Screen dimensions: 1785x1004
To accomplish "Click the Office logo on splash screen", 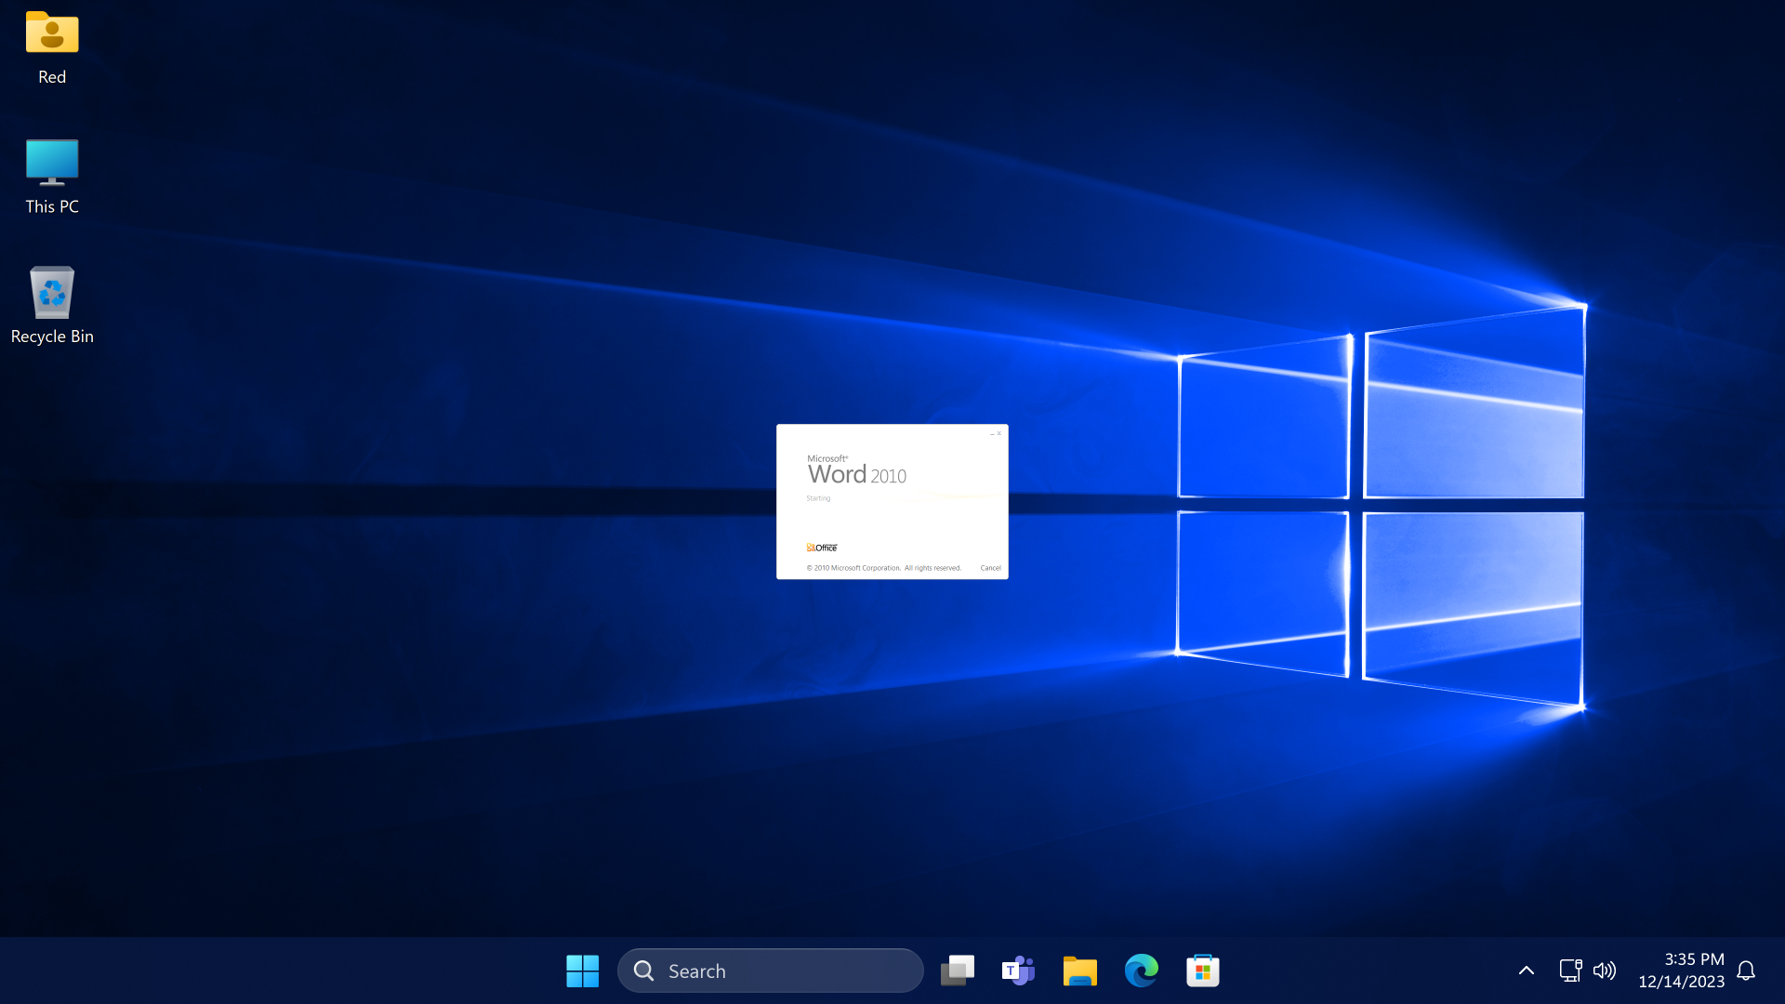I will [x=822, y=548].
